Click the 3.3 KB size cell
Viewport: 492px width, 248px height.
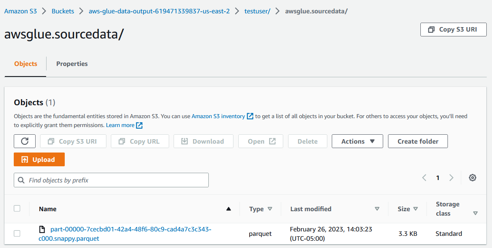pos(407,234)
